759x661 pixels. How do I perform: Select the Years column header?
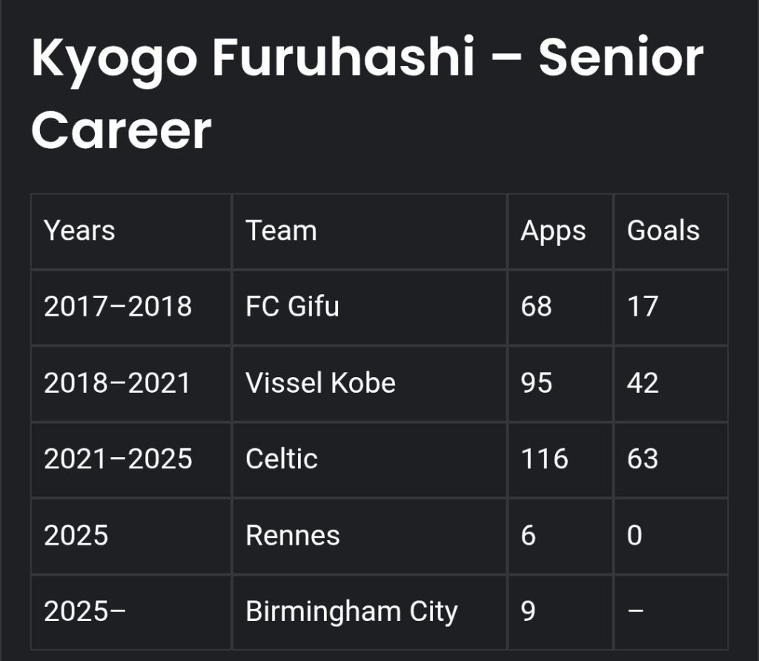(131, 231)
